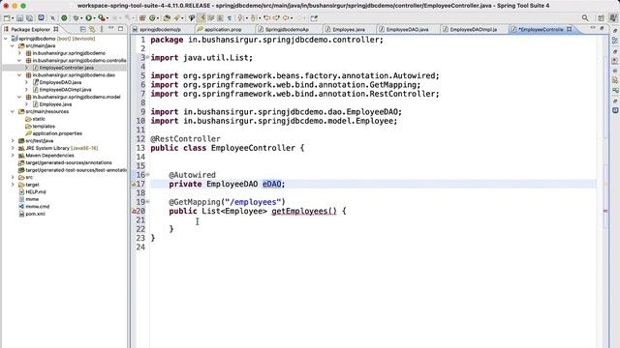Screen dimensions: 620x348
Task: Click the "/employees" string literal in the editor
Action: tap(253, 202)
